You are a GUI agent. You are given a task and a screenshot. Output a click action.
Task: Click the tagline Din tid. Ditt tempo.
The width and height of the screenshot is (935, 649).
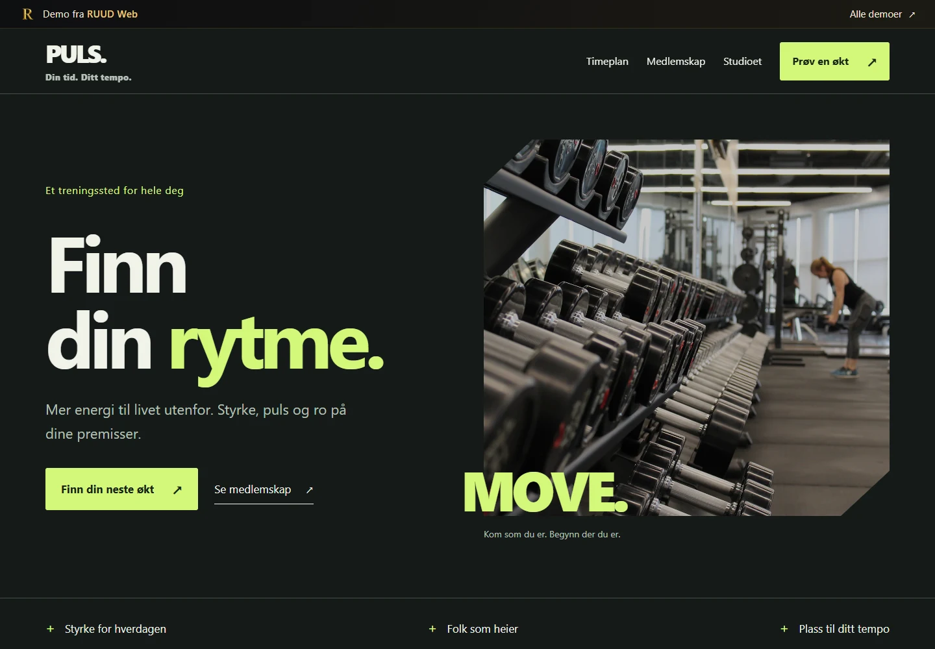(x=88, y=77)
